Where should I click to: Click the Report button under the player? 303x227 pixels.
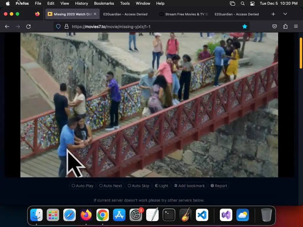[219, 186]
